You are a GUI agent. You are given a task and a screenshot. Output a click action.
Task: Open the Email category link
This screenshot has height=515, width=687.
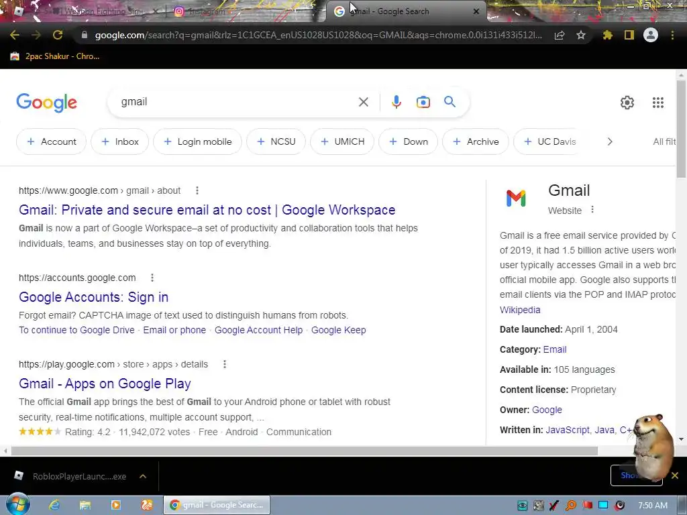[555, 349]
